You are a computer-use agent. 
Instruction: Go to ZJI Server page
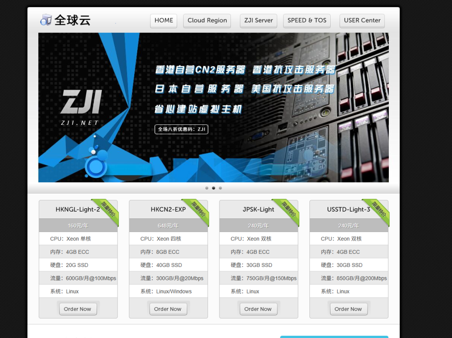(258, 21)
